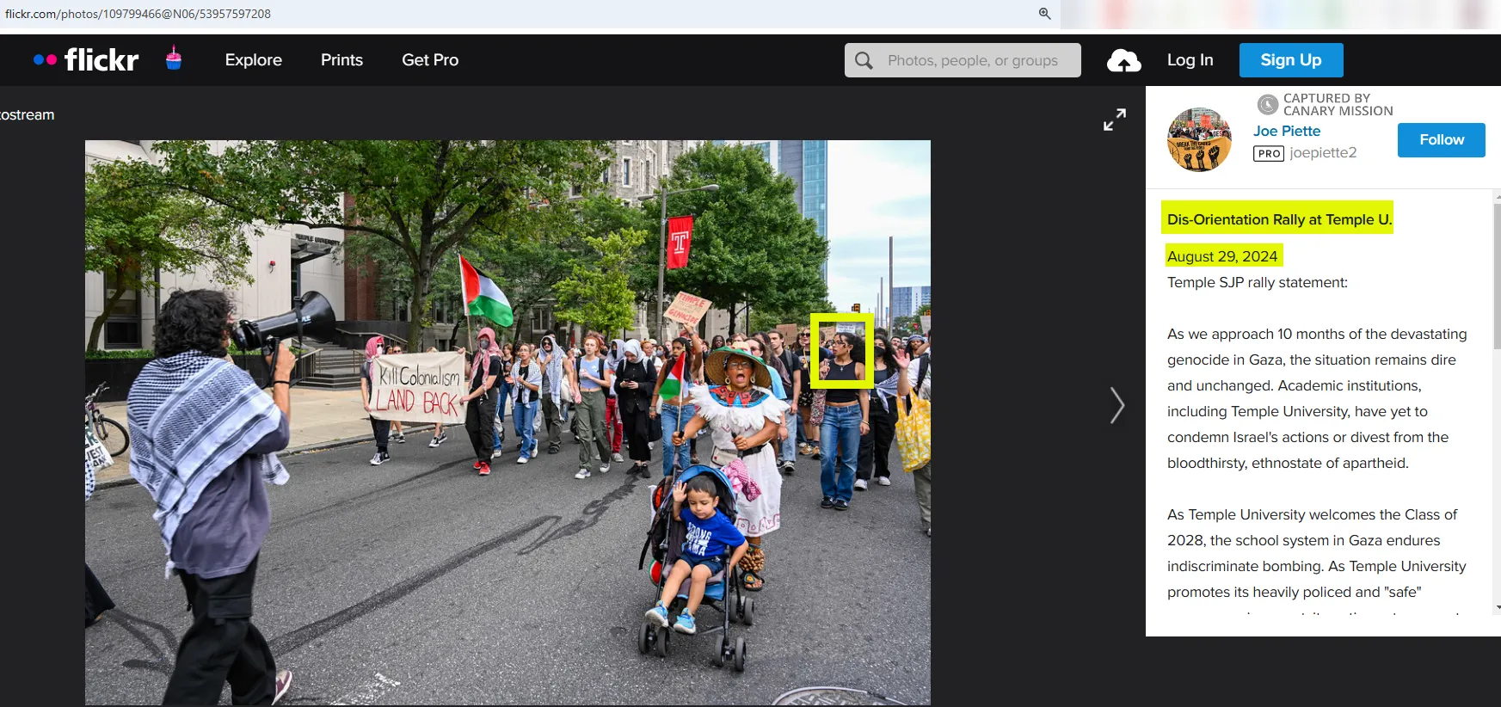The height and width of the screenshot is (707, 1501).
Task: Click the birthday cupcake icon
Action: [x=174, y=58]
